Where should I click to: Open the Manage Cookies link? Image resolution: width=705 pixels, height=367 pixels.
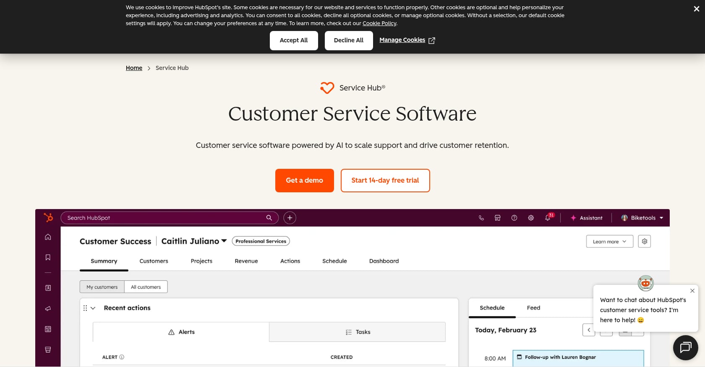[x=407, y=40]
